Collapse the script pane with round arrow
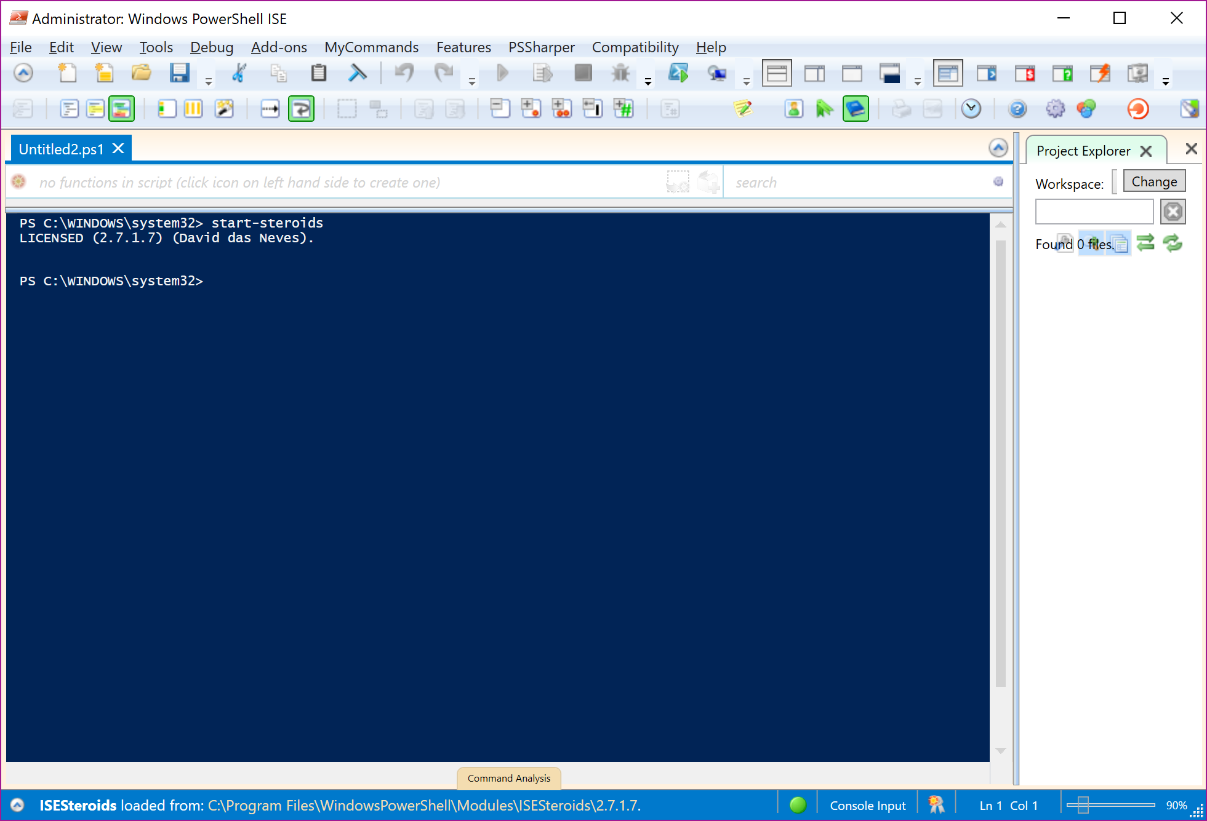The image size is (1207, 821). pos(998,148)
